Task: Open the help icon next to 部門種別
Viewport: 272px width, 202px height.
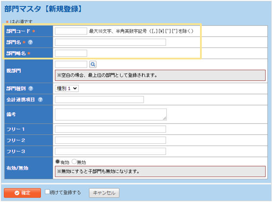Action: (31, 88)
